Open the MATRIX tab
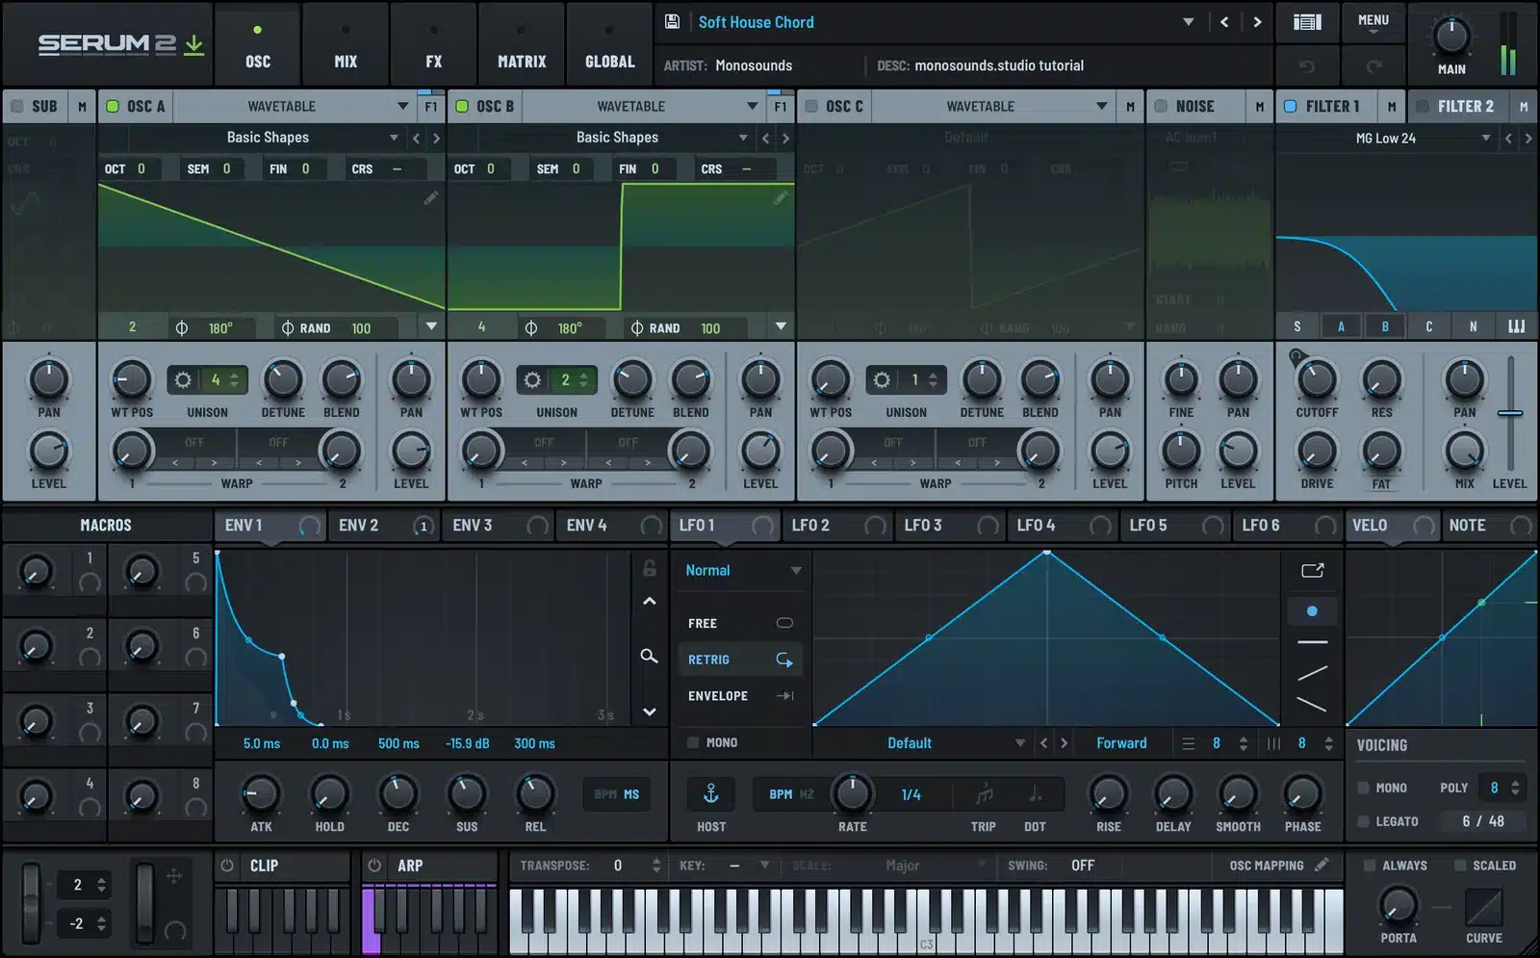The width and height of the screenshot is (1540, 958). [522, 44]
